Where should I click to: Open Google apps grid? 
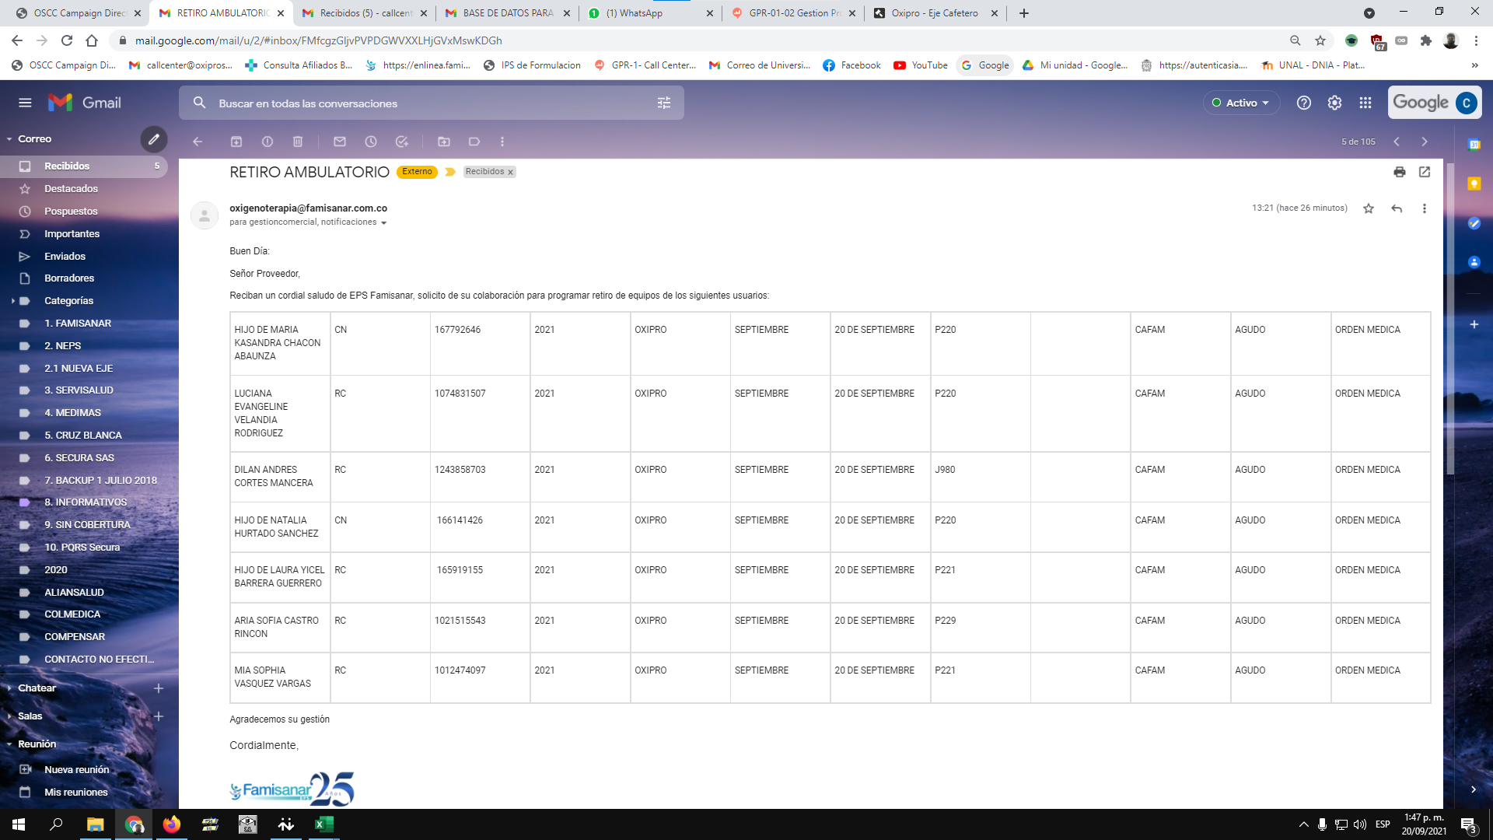tap(1365, 103)
